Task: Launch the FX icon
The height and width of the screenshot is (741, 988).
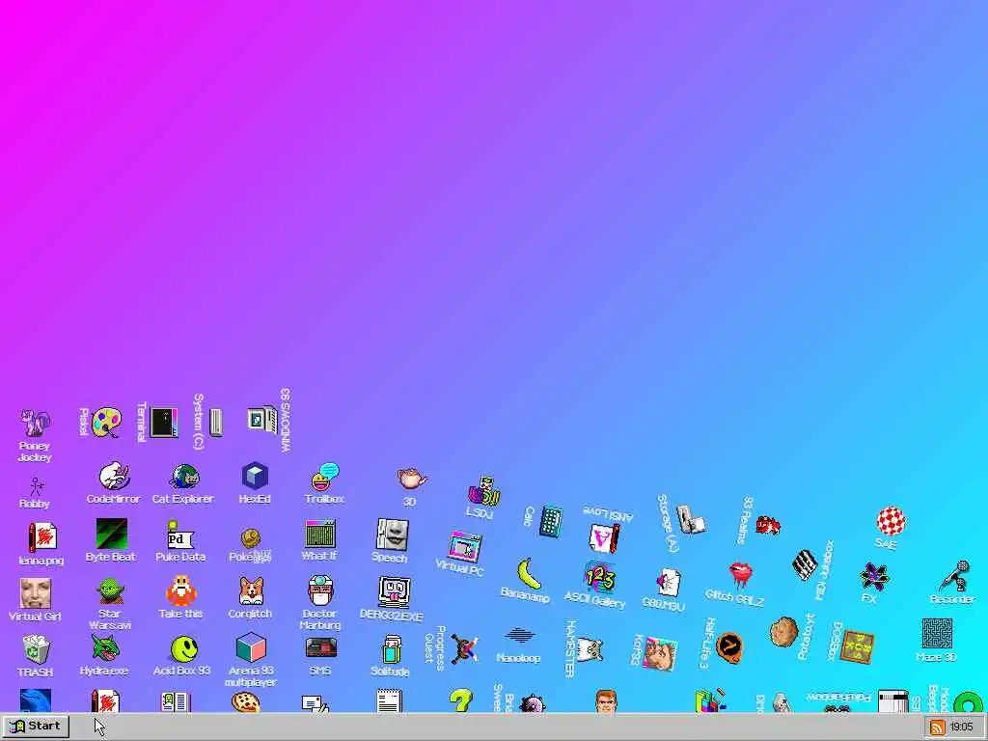Action: click(x=874, y=577)
